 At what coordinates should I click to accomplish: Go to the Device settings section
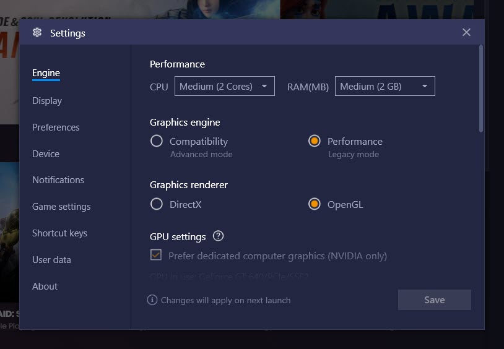[x=46, y=154]
